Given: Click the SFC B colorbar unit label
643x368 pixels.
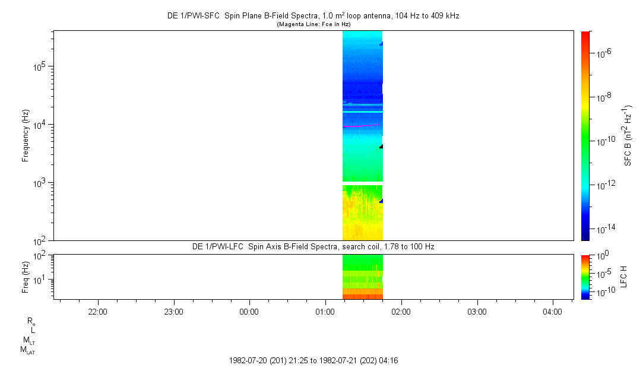Looking at the screenshot, I should coord(628,135).
